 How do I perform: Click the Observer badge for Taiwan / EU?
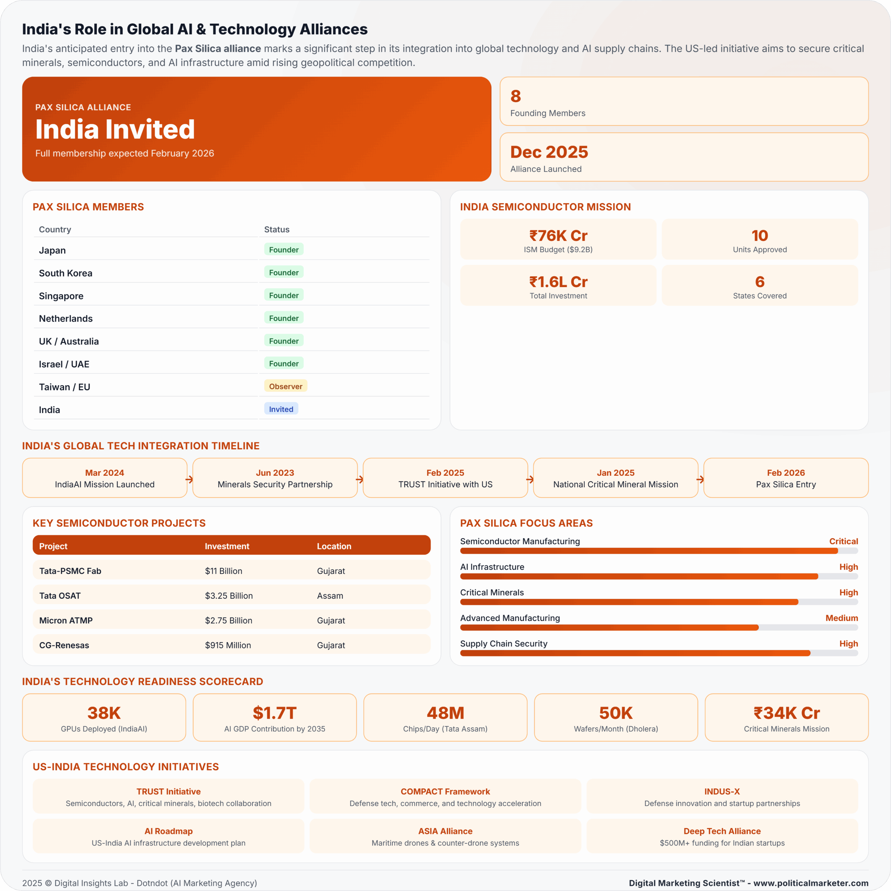pos(285,386)
